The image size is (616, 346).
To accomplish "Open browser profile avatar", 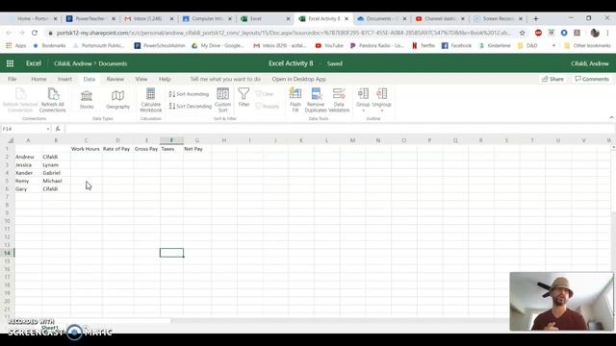I will [595, 33].
